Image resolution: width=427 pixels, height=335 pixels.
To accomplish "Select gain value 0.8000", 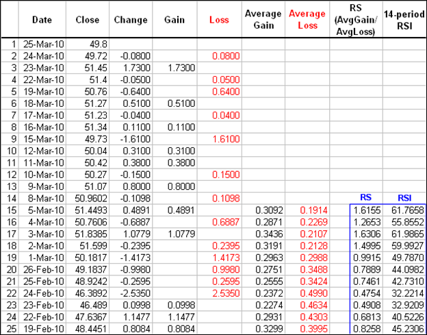I will [181, 186].
